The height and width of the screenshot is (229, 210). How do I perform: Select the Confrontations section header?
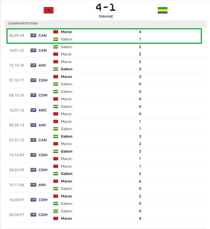[23, 24]
